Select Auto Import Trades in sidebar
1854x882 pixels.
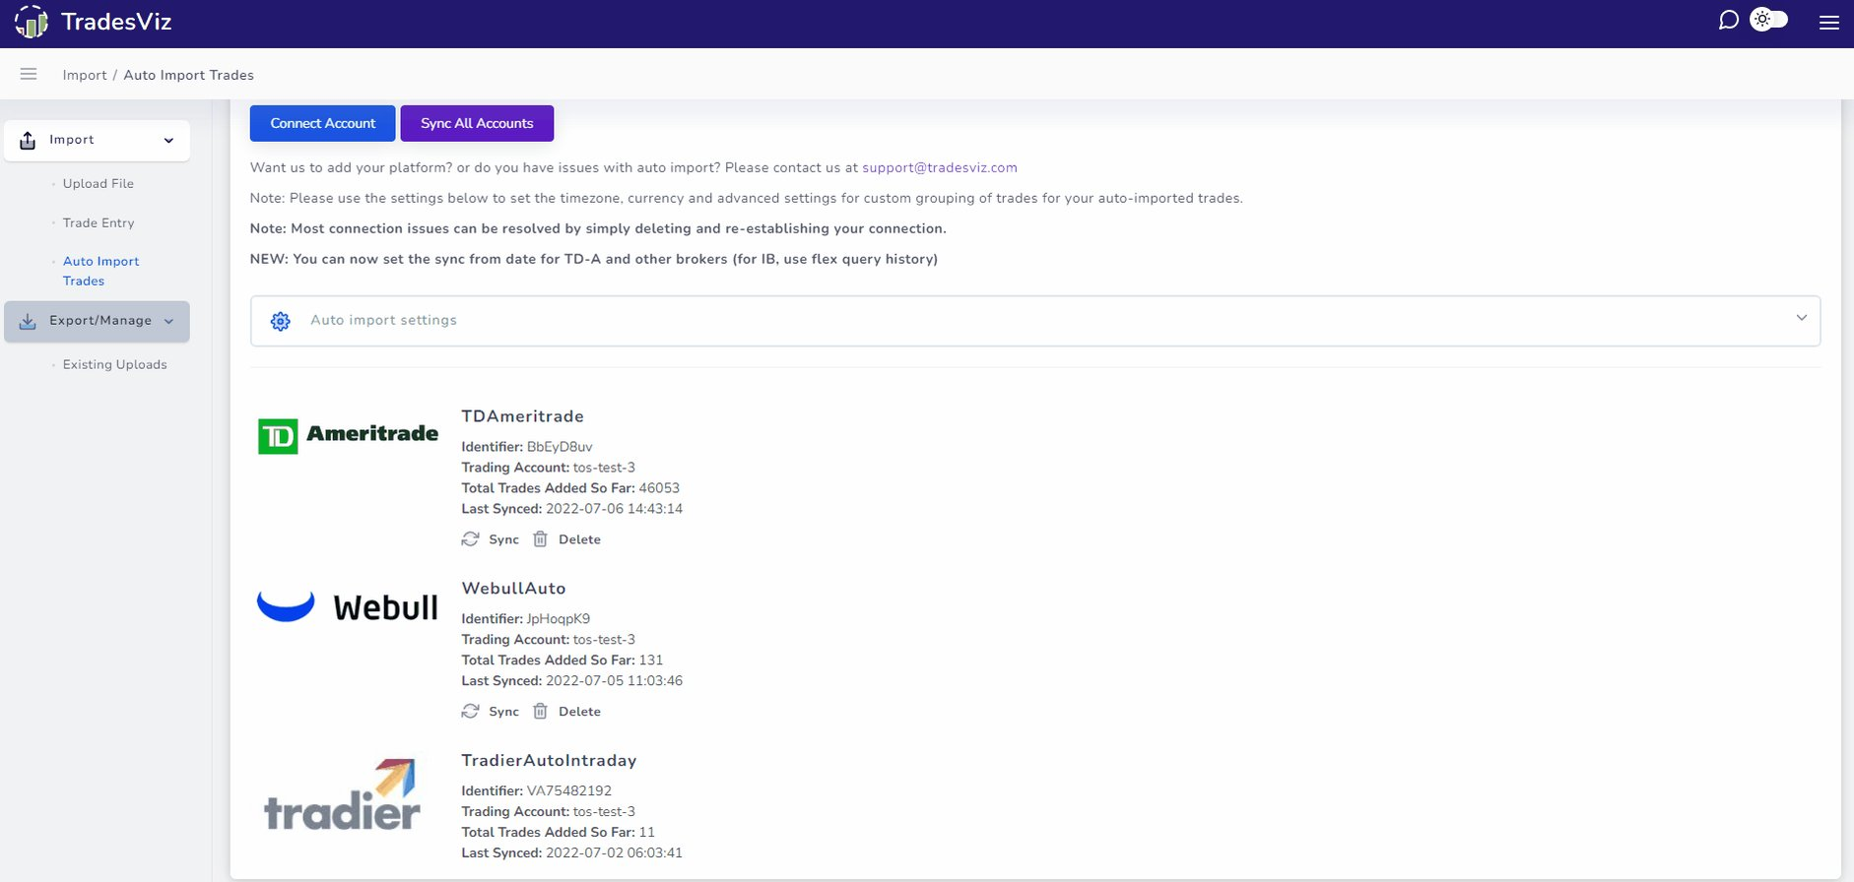[x=100, y=271]
